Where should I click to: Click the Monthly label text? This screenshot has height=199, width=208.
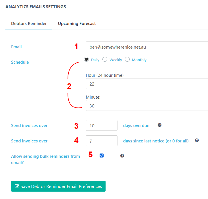(x=139, y=60)
